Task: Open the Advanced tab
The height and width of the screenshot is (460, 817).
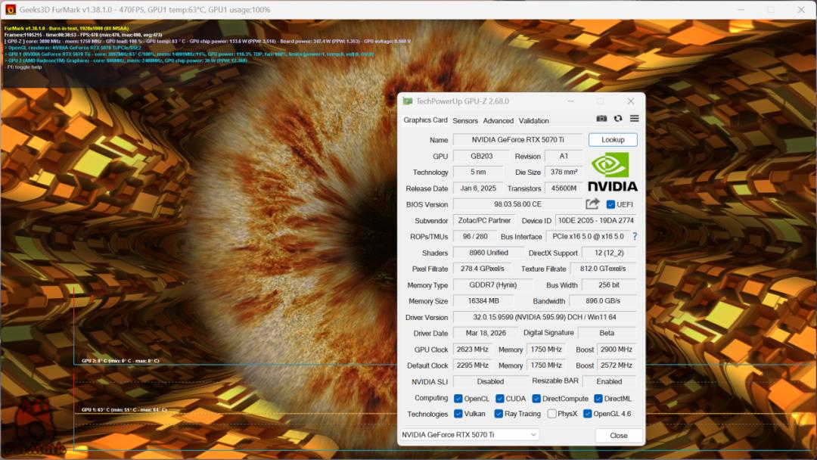Action: (498, 120)
